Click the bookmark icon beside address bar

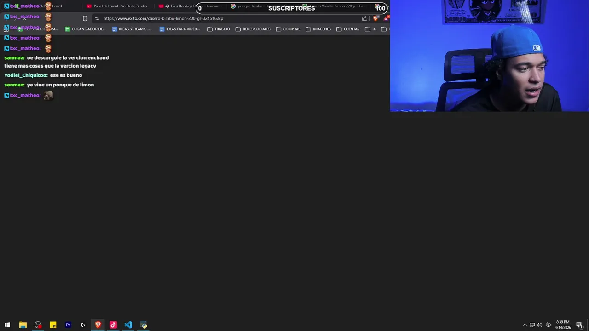[85, 18]
